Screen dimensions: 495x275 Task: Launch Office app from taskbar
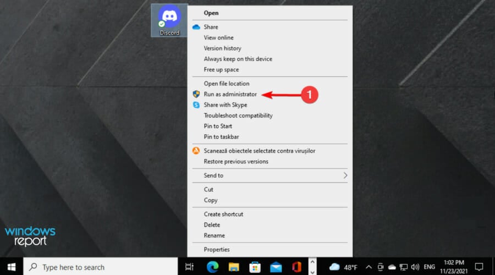click(297, 267)
